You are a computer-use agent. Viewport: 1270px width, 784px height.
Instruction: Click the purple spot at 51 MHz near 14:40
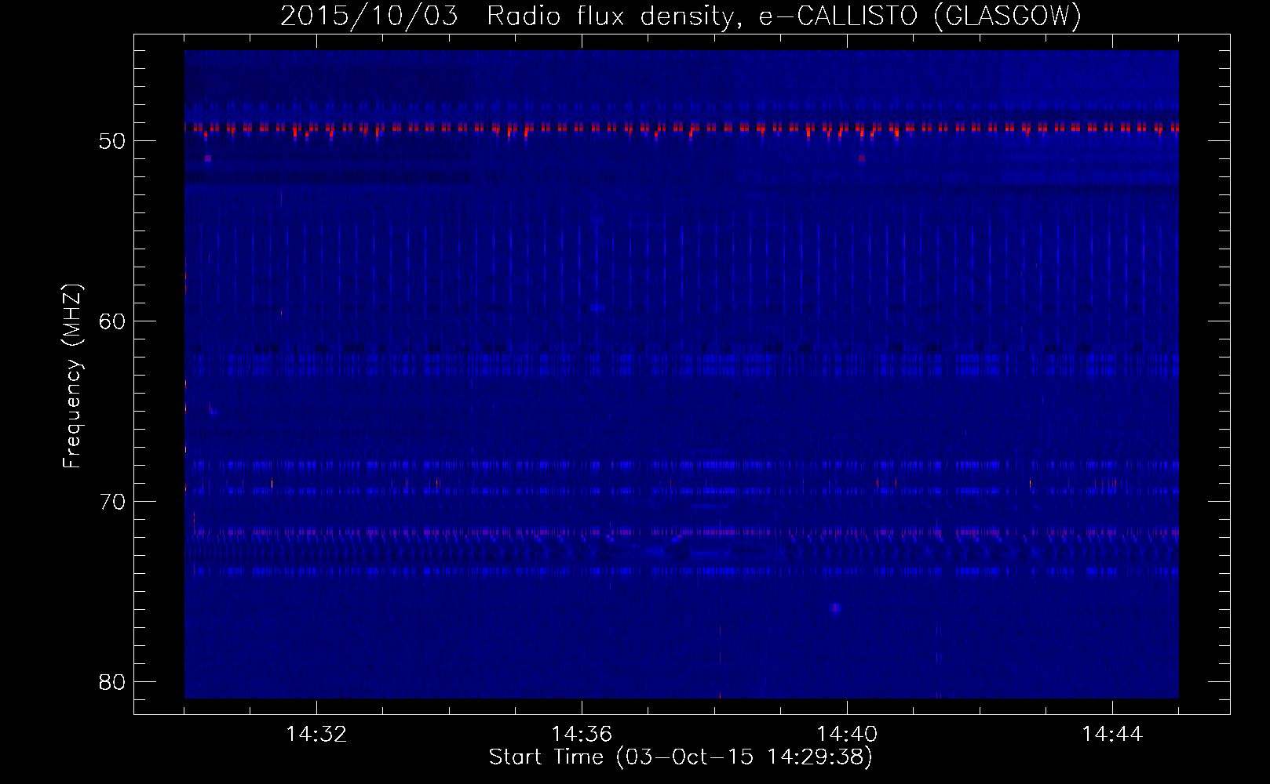tap(862, 158)
